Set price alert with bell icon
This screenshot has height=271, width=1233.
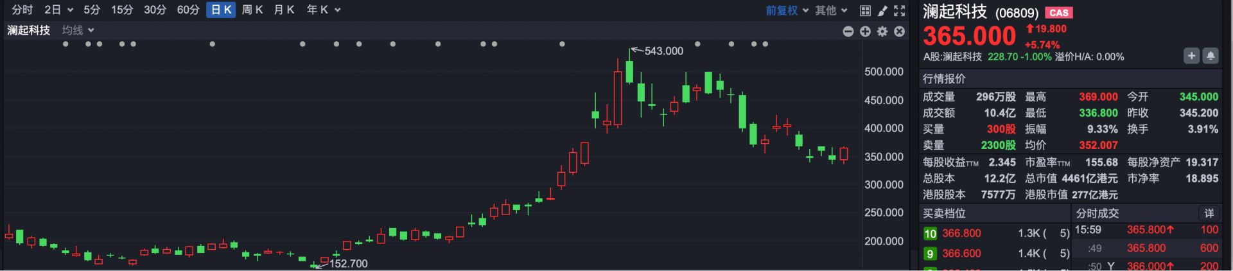[x=1211, y=56]
